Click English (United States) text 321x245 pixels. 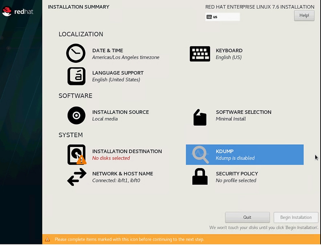point(116,80)
